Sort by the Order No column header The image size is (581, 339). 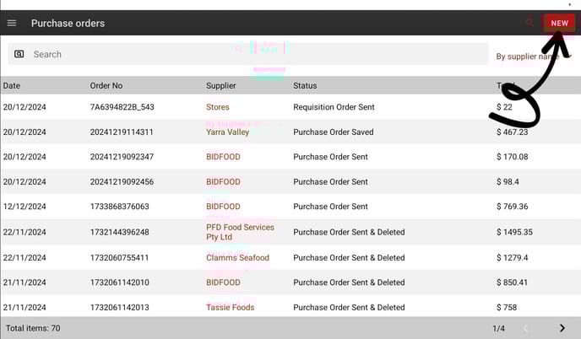tap(106, 86)
